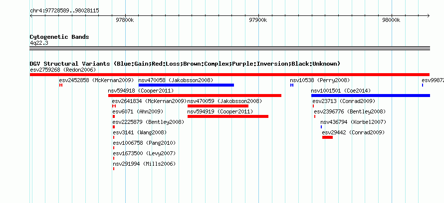Click the red marker under esv2641834
Viewport: 444px width, 203px height.
point(114,106)
